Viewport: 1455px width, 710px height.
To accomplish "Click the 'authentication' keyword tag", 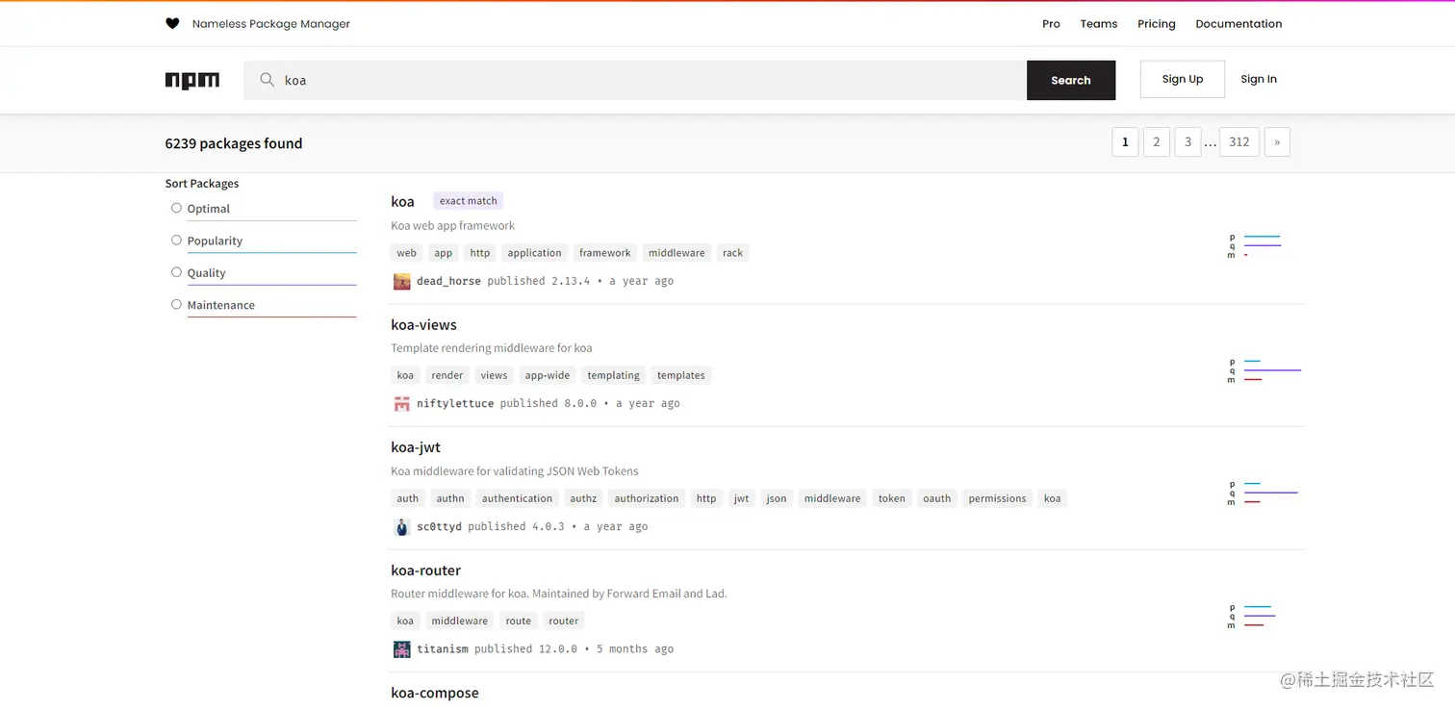I will point(518,498).
